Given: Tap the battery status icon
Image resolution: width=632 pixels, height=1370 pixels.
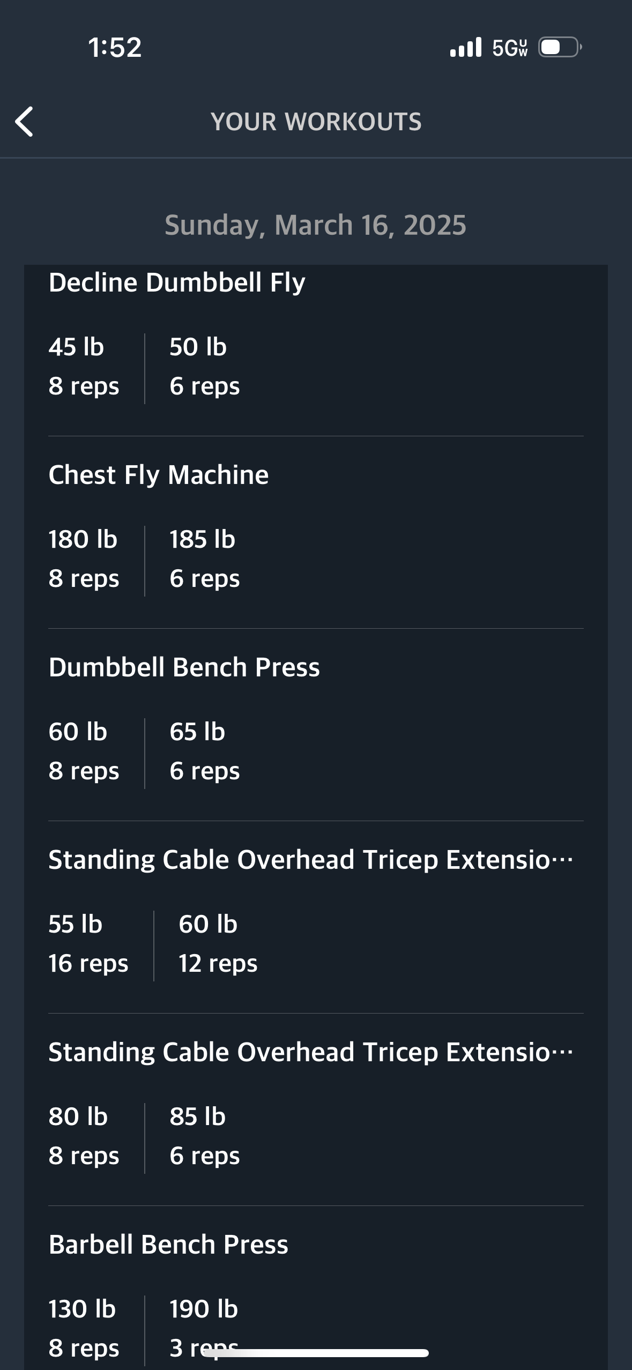Looking at the screenshot, I should point(560,48).
